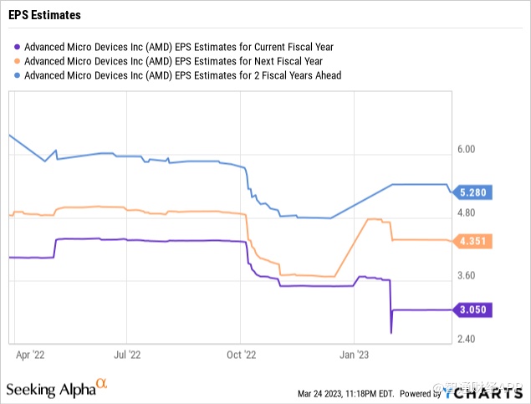Click the purple Current Fiscal Year legend dot
The image size is (531, 404).
click(x=18, y=47)
